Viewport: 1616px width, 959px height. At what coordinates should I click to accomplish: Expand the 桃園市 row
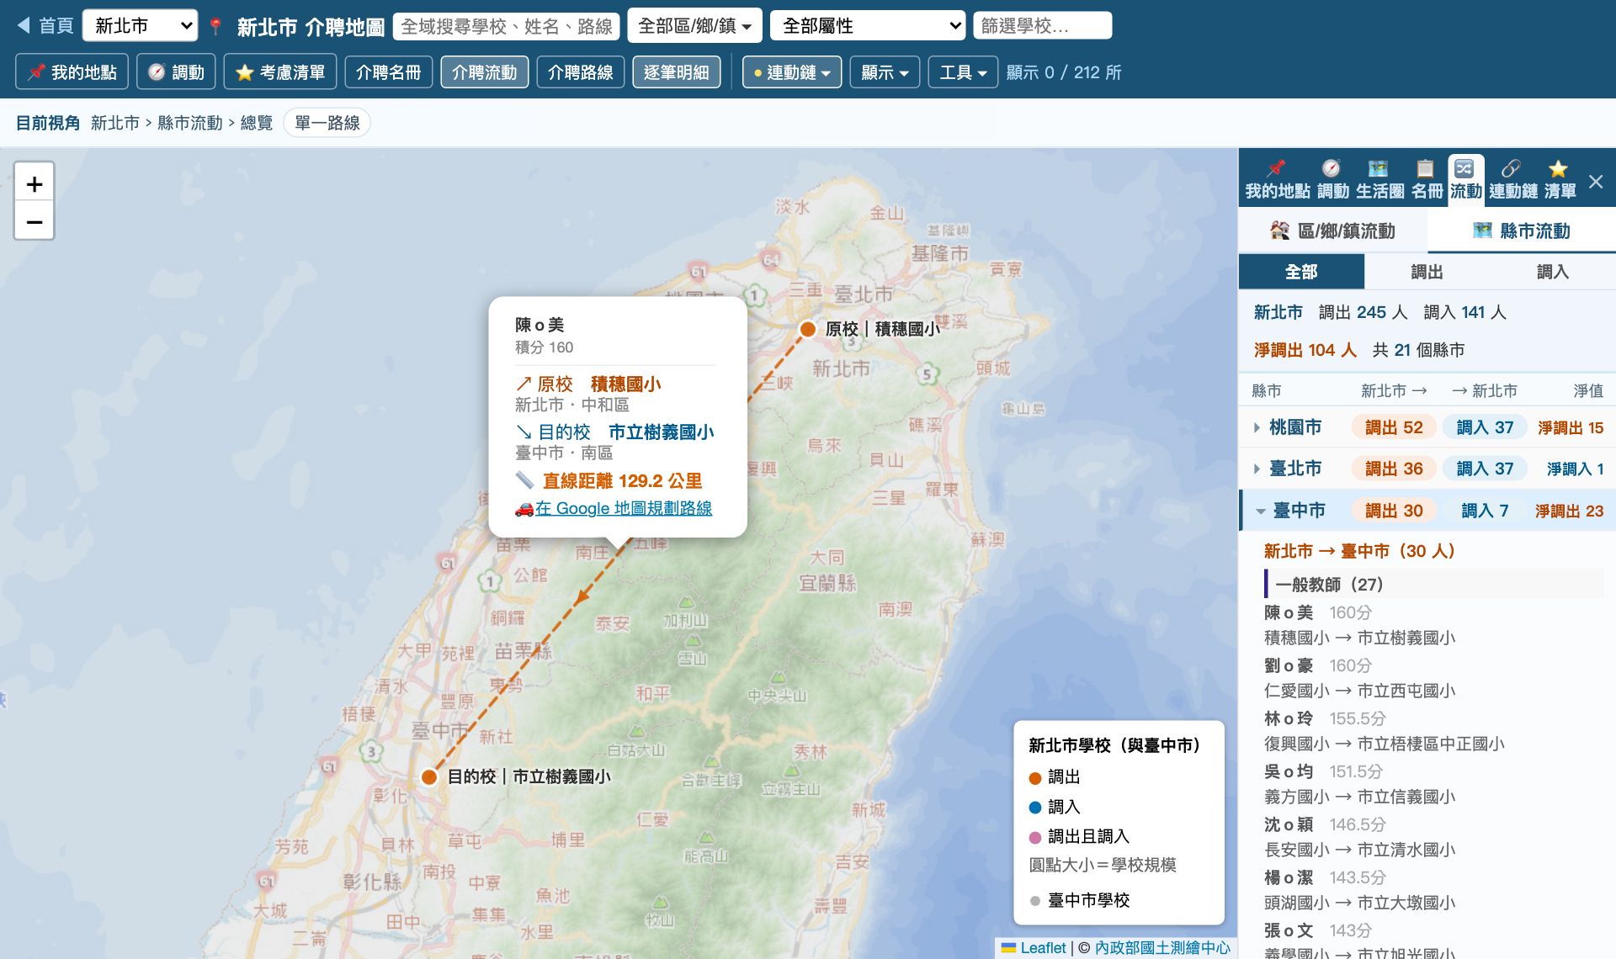tap(1427, 427)
